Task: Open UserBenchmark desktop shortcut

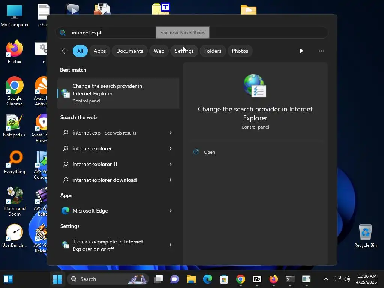Action: pos(15,235)
